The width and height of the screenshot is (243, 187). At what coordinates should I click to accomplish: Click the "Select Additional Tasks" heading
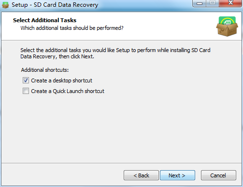point(44,20)
